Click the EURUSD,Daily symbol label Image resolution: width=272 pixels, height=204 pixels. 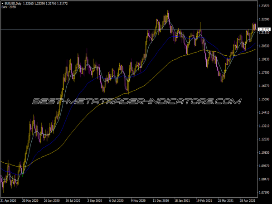tap(13, 4)
